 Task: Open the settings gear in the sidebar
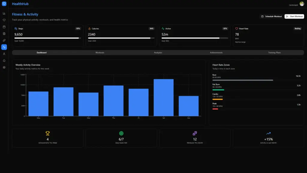click(4, 67)
